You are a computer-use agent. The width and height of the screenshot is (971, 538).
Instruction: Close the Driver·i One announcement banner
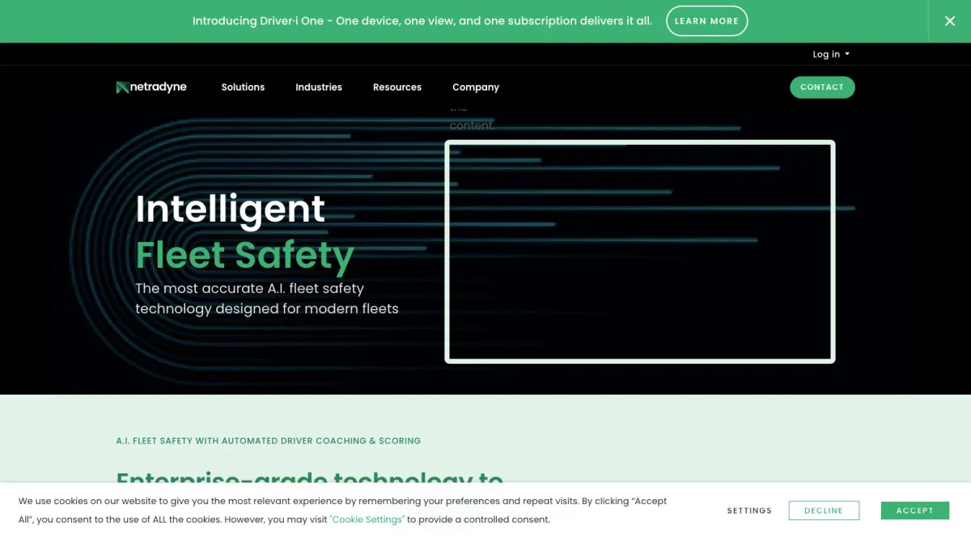[x=950, y=21]
